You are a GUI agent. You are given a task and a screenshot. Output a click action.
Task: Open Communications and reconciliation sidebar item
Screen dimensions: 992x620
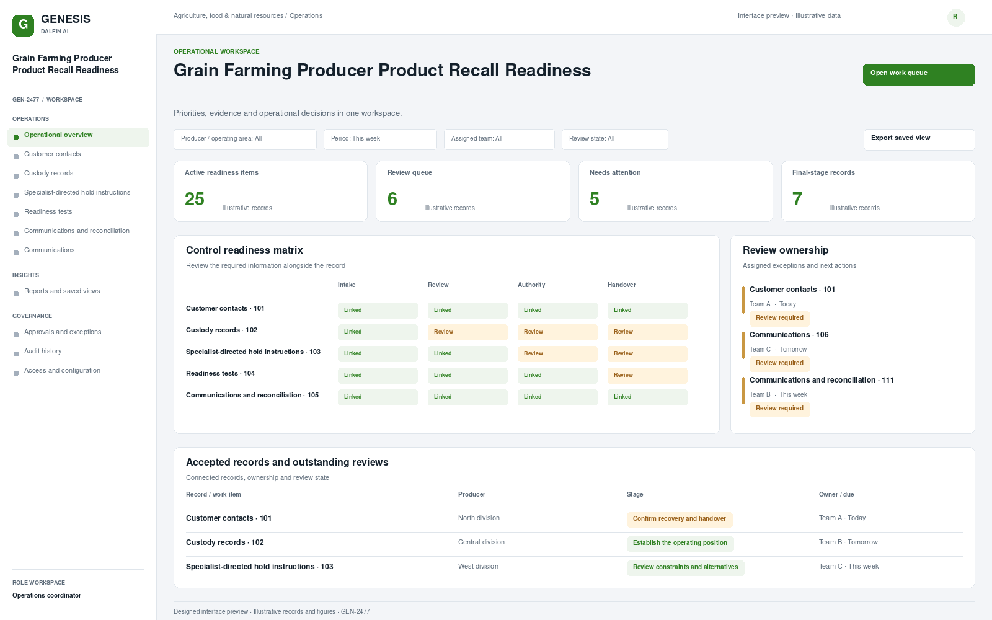coord(78,231)
